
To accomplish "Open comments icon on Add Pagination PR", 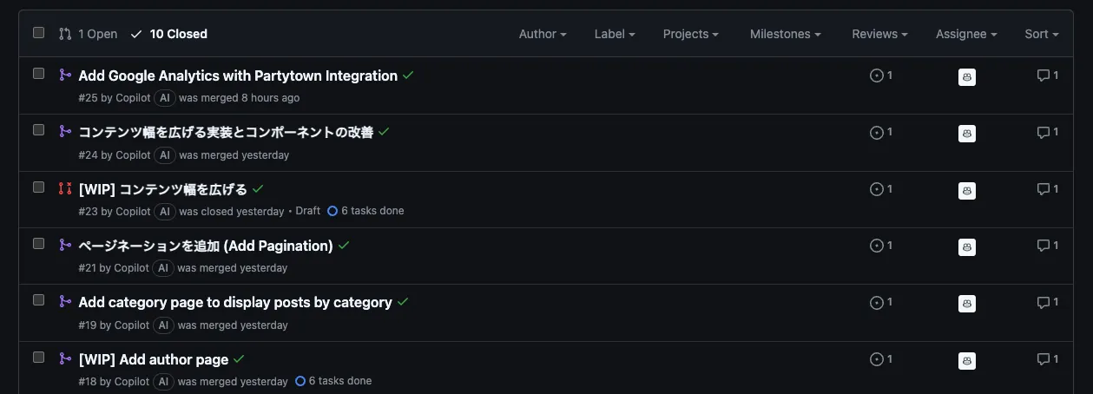I will [1047, 246].
